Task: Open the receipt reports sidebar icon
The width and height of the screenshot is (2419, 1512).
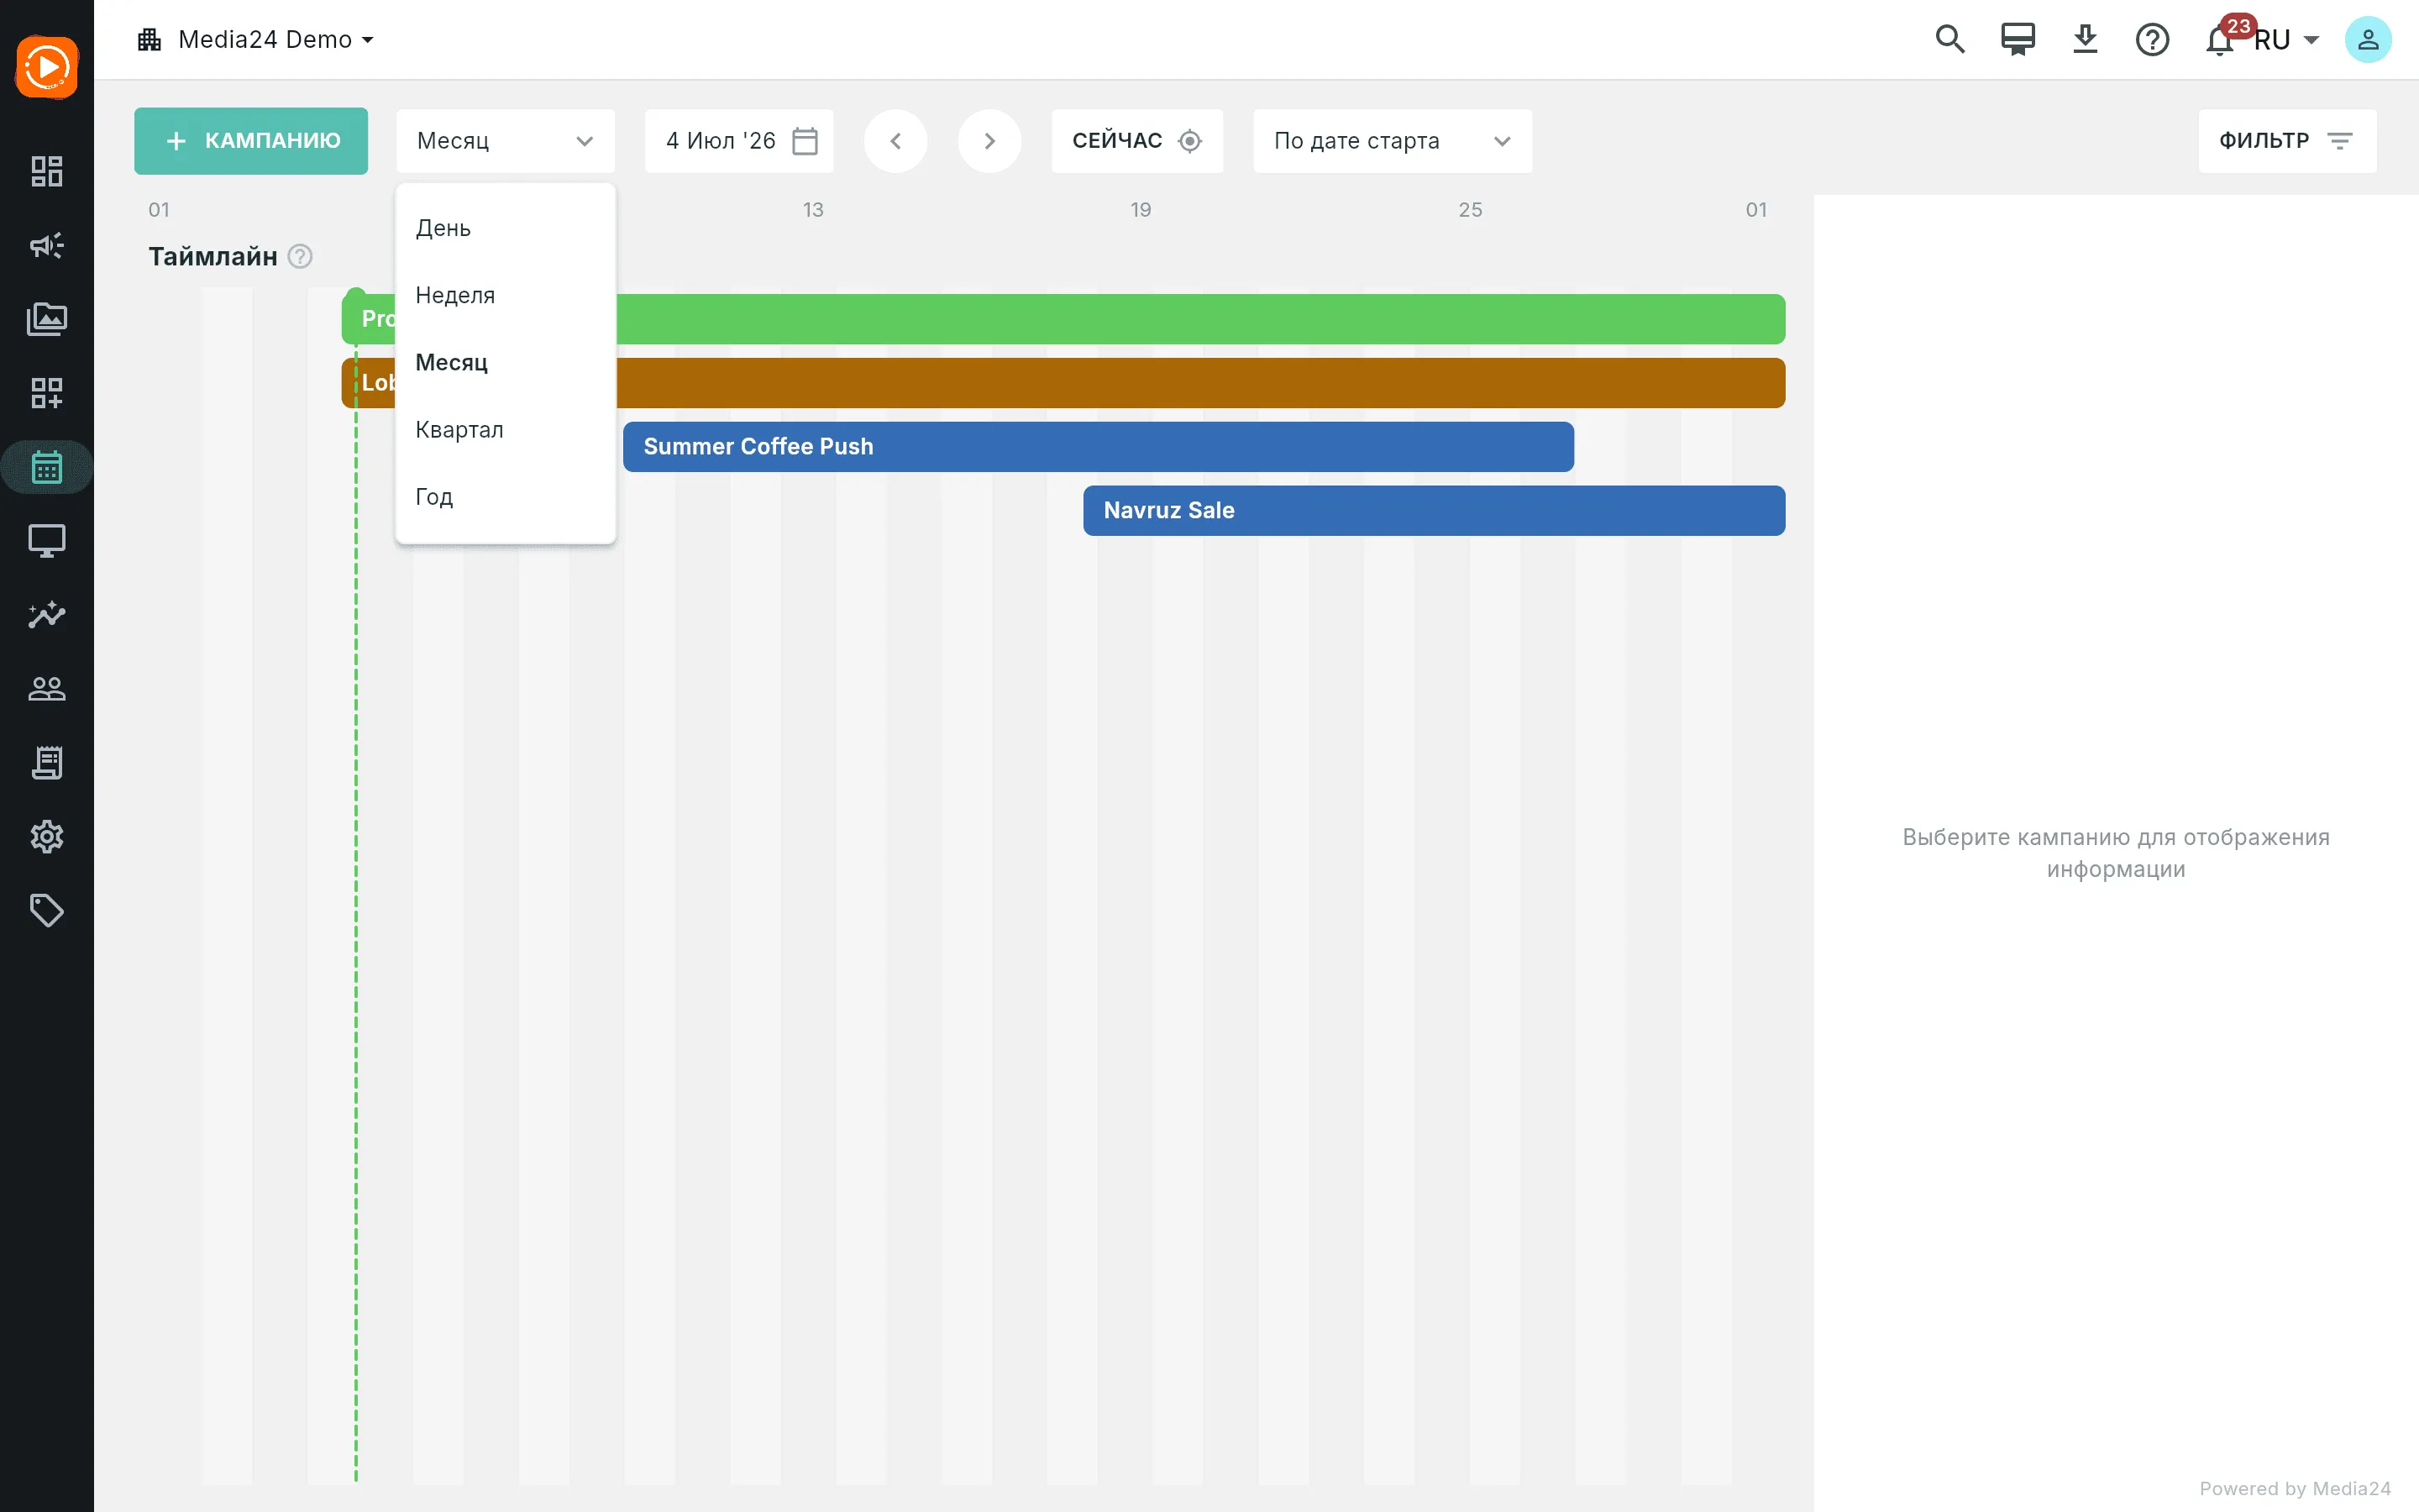Action: point(47,763)
